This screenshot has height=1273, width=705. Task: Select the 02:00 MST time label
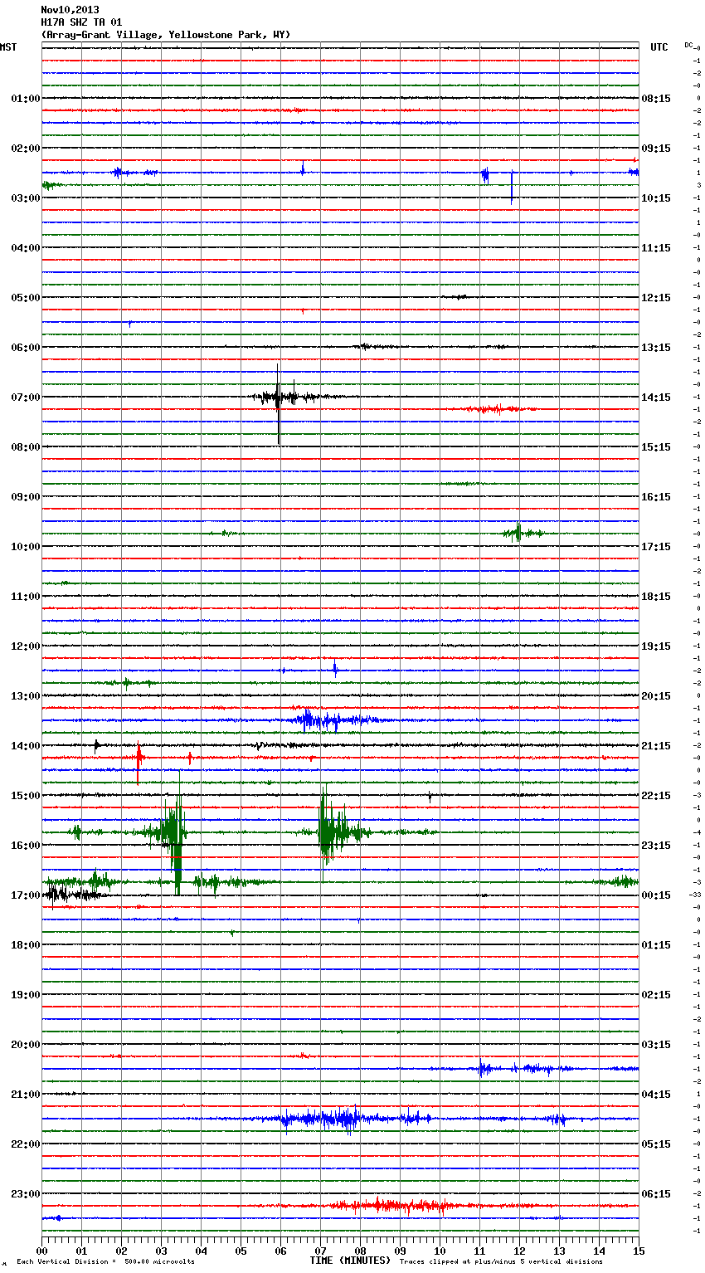(x=26, y=149)
